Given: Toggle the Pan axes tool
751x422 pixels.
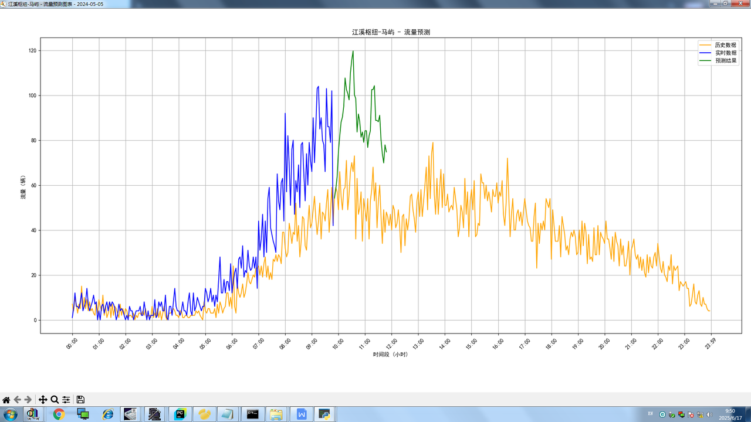Looking at the screenshot, I should (x=43, y=400).
